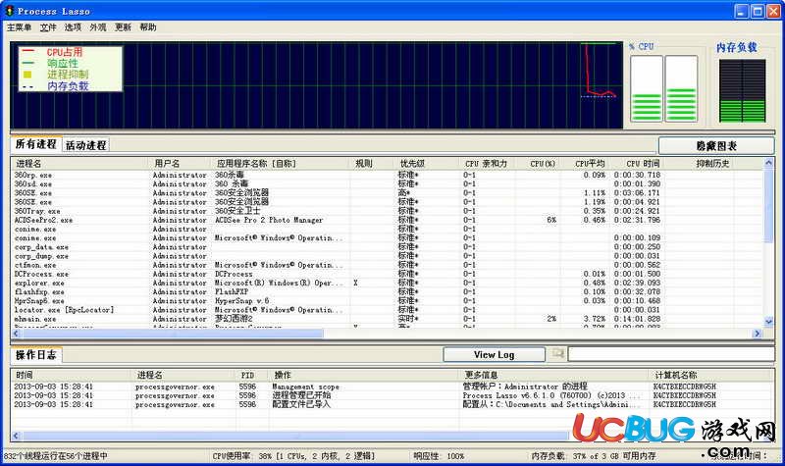The image size is (785, 466).
Task: Open the 更新 menu
Action: 123,27
